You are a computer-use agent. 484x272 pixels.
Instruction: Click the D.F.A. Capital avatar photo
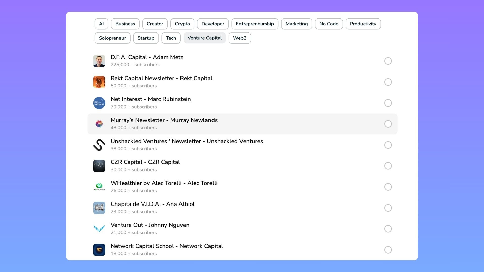click(99, 61)
